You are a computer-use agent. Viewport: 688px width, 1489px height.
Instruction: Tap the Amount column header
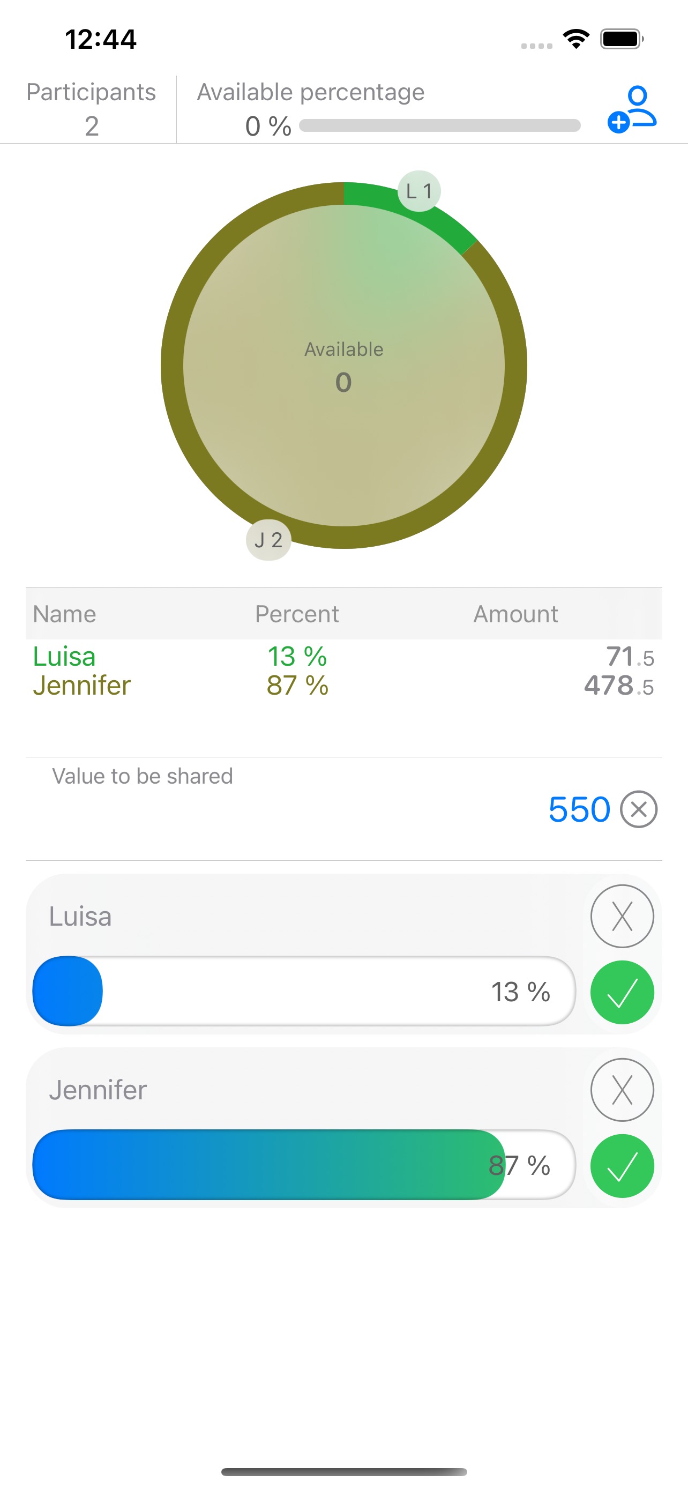click(x=515, y=614)
